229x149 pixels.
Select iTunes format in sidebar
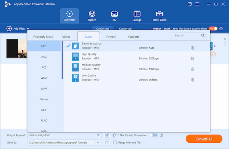[x=44, y=99]
